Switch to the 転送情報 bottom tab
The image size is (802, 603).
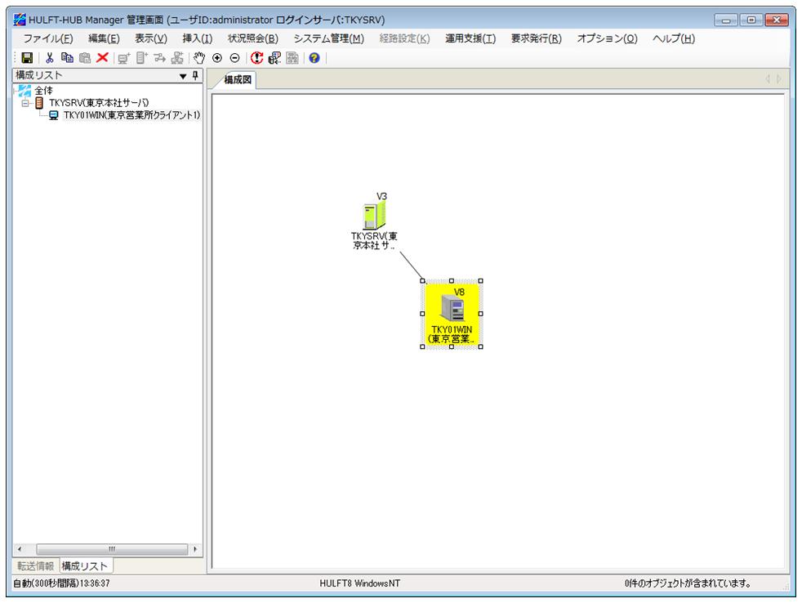click(35, 565)
